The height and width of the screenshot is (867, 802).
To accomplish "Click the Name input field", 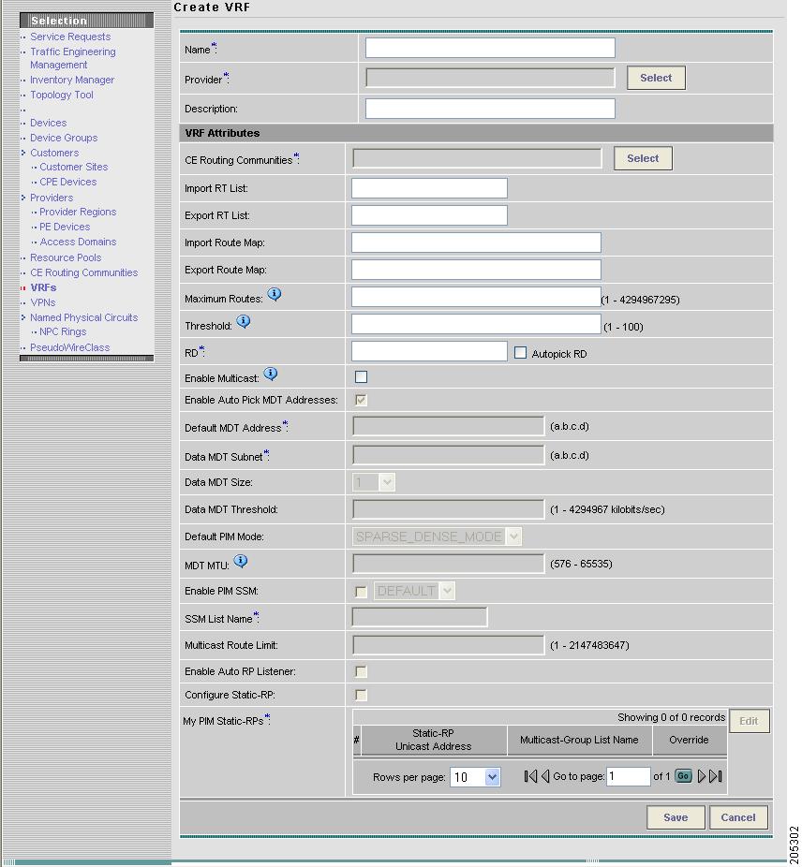I will click(490, 48).
